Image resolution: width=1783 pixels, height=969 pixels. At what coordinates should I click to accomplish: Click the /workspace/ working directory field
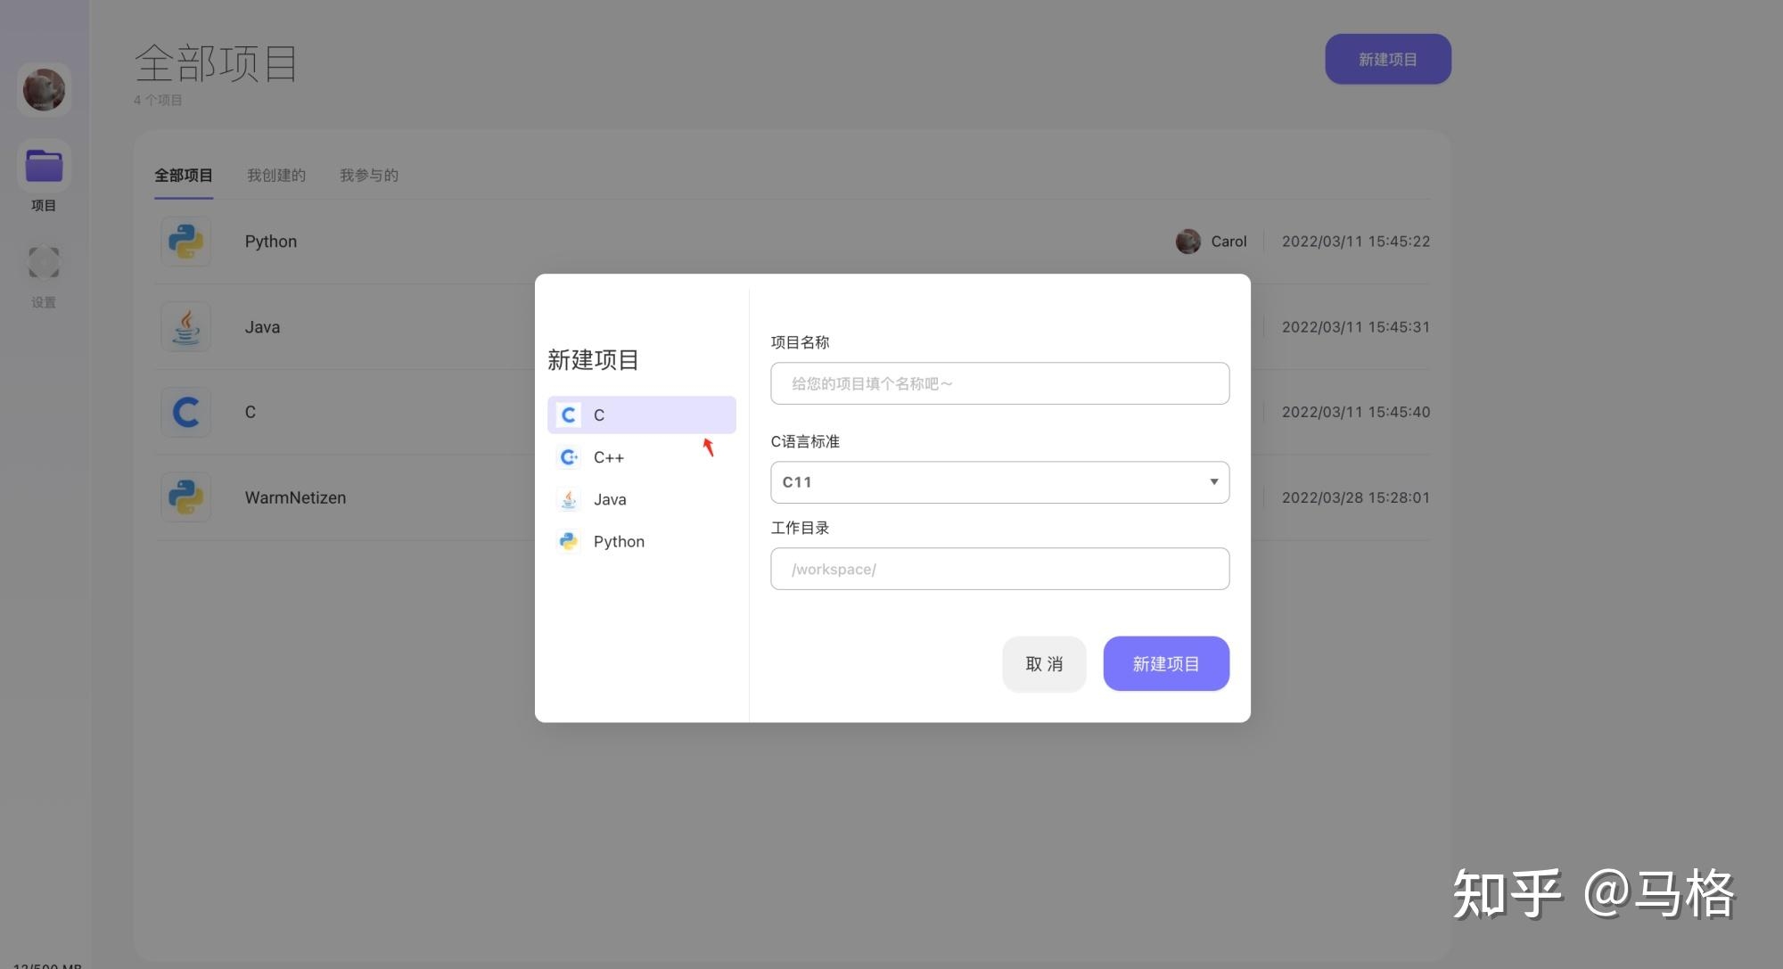click(x=999, y=568)
